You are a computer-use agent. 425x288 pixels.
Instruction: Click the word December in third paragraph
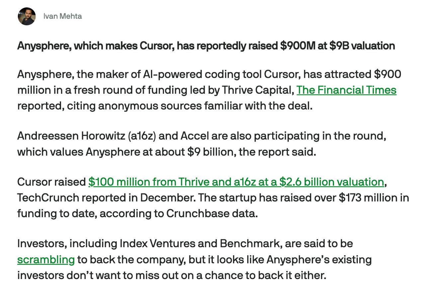click(168, 198)
